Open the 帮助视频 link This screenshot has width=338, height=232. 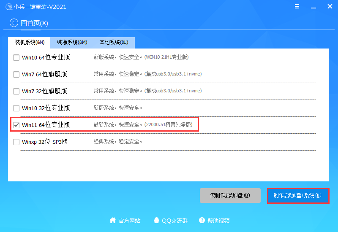point(218,221)
